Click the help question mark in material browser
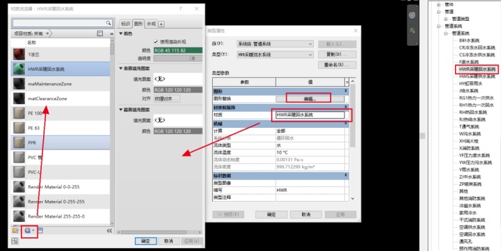The width and height of the screenshot is (501, 251). click(180, 9)
